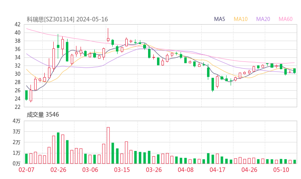Viewport: 301px width, 179px height.
Task: Click the 03-15 date axis label
Action: (122, 170)
